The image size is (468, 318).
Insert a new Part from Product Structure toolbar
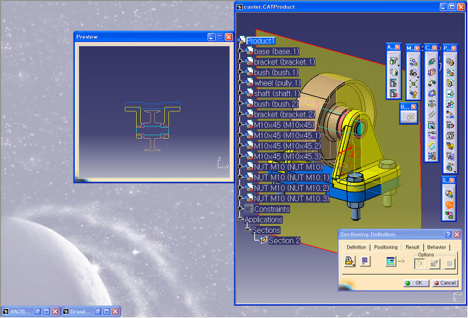(450, 82)
